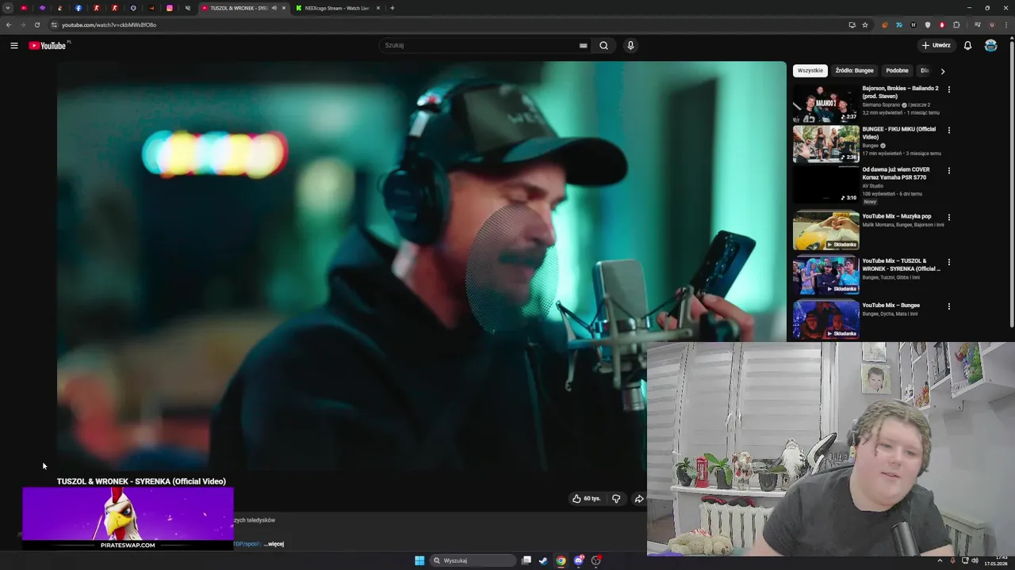Click the address bar URL
Screen dimensions: 1015x570
pos(109,25)
